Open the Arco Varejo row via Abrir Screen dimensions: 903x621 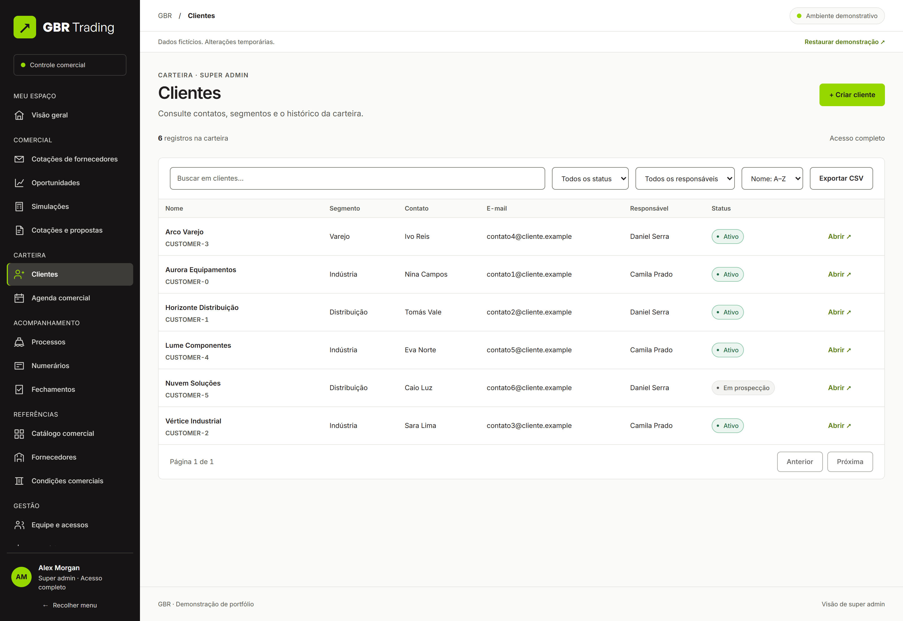point(839,237)
